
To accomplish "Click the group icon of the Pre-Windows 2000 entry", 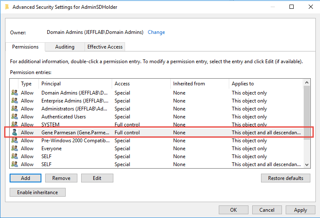I will (15, 140).
